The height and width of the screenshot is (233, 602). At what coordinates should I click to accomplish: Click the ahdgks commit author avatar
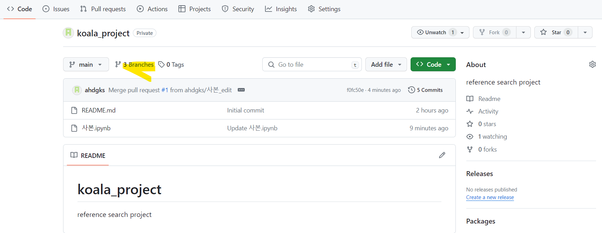77,90
